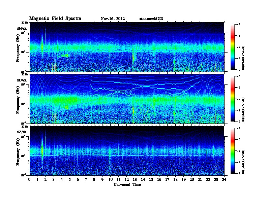Click log(PSD) unit label beside dH/dt color scale
The width and height of the screenshot is (267, 206).
click(243, 58)
